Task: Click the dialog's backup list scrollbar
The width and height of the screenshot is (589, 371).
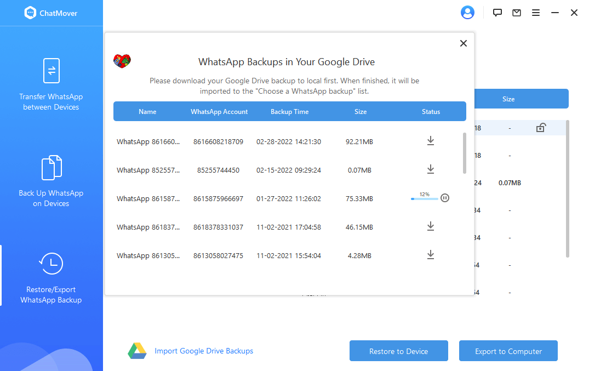Action: click(465, 152)
